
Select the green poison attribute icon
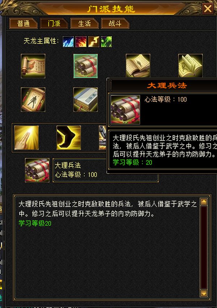(107, 41)
